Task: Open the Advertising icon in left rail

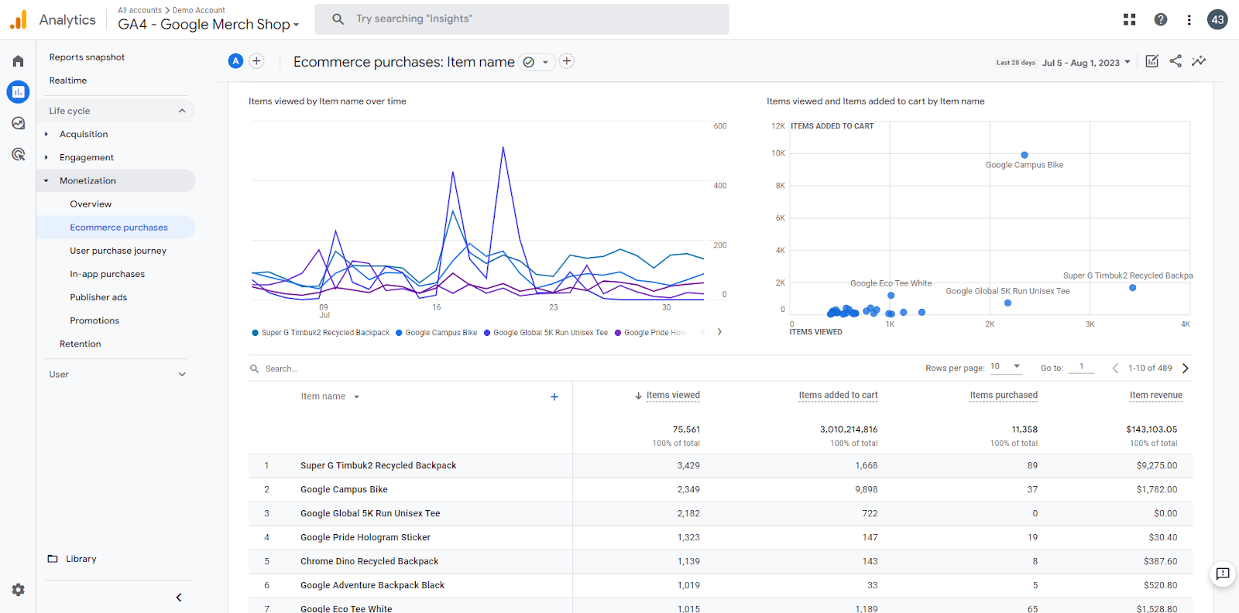Action: pos(18,154)
